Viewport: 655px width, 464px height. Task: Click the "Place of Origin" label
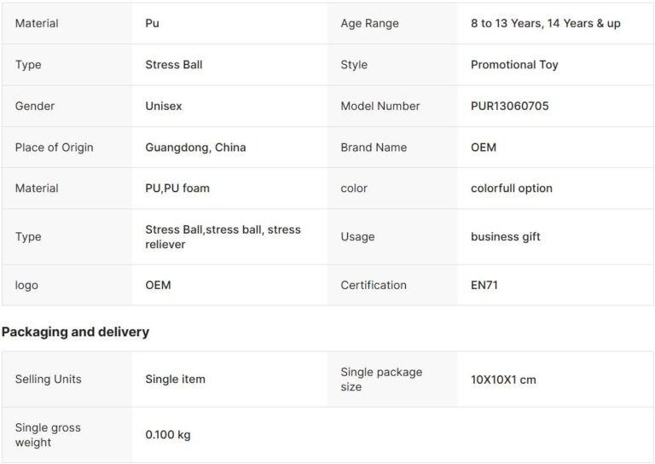pos(54,148)
